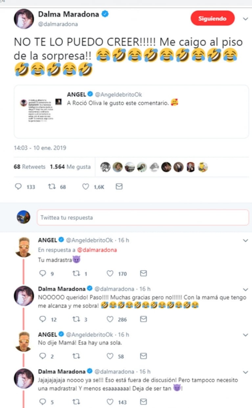
Task: Open the 68 Retweets list
Action: point(30,167)
